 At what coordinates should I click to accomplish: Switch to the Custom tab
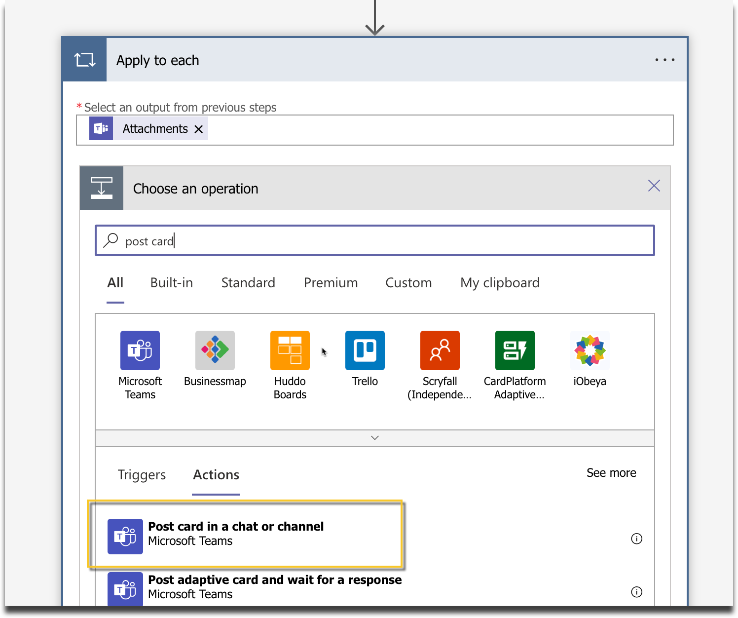point(408,283)
